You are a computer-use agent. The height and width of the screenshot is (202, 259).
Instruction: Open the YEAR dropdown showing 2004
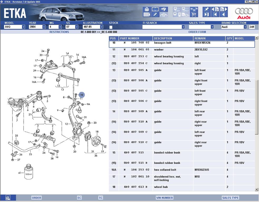44,27
